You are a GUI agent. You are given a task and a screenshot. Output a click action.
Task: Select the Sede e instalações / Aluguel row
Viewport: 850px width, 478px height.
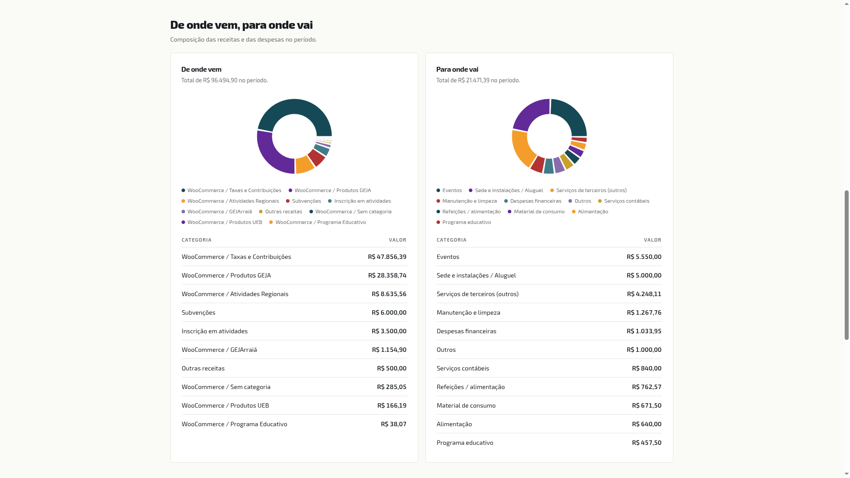pos(549,275)
